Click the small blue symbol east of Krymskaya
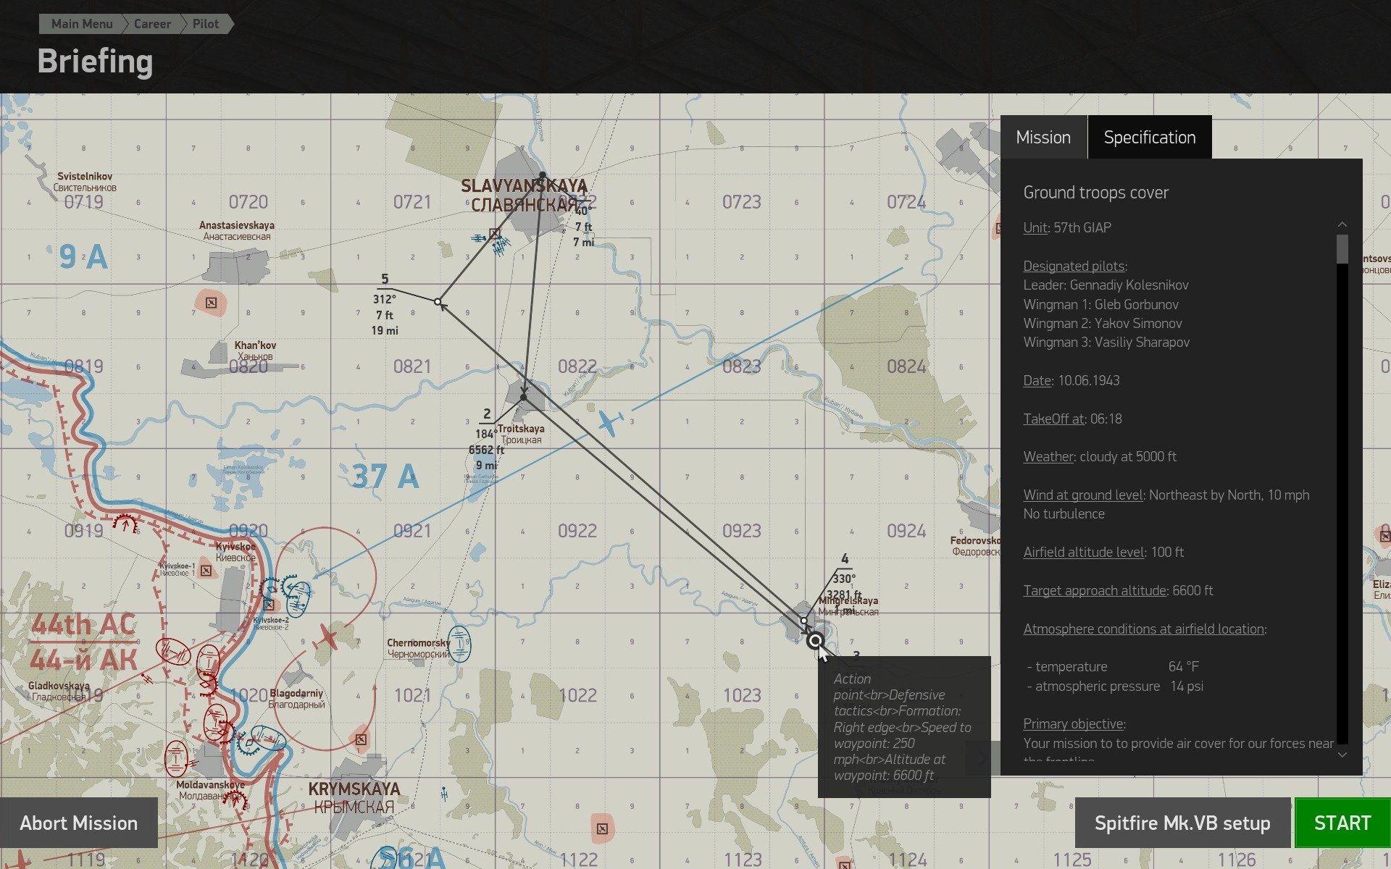Image resolution: width=1391 pixels, height=869 pixels. click(444, 793)
